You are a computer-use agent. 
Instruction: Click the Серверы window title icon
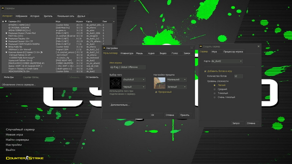pos(3,8)
